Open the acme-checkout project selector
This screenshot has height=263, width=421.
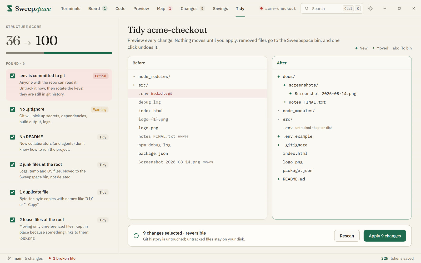278,8
